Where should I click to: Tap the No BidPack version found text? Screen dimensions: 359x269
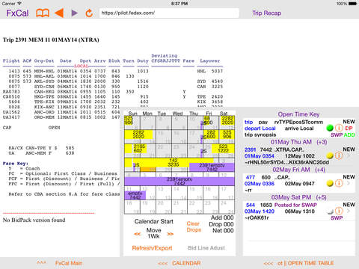[34, 220]
